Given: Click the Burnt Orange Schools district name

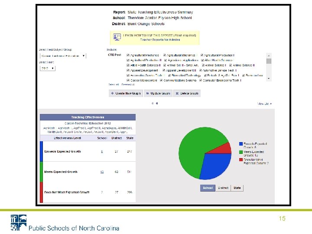Looking at the screenshot, I should [146, 24].
